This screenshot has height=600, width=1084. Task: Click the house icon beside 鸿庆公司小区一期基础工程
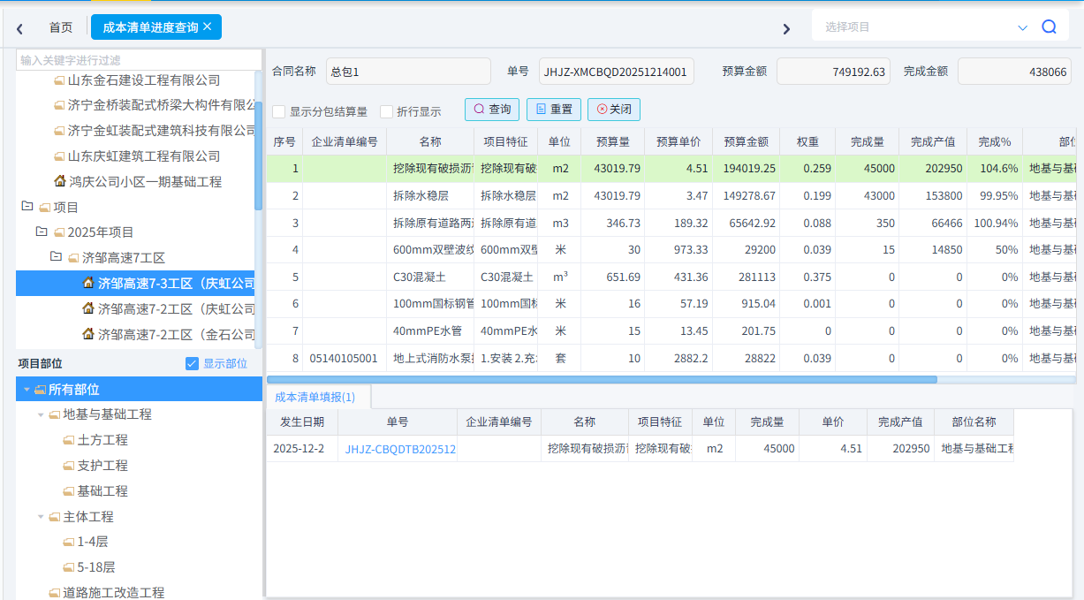click(60, 181)
